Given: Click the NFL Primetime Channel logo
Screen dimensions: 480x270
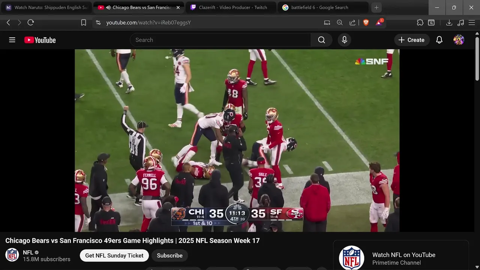Looking at the screenshot, I should click(351, 258).
